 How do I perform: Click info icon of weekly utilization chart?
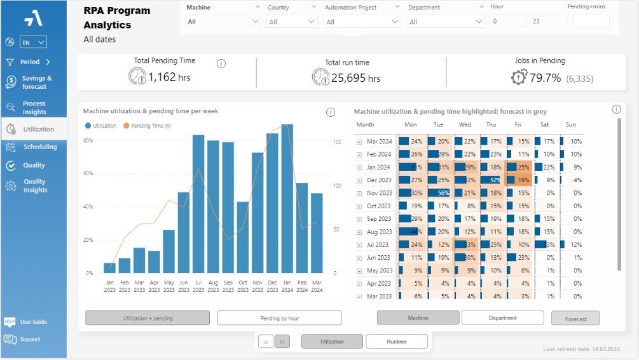pos(331,112)
